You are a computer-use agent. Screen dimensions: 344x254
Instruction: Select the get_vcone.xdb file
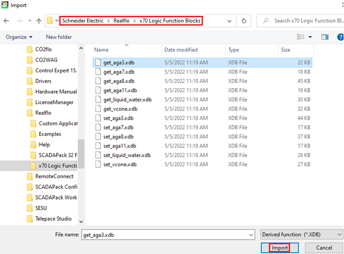pos(202,109)
